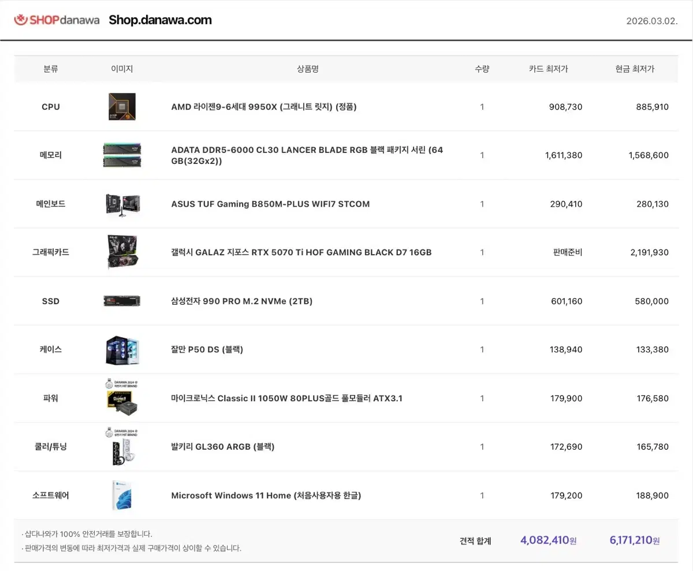This screenshot has width=693, height=571.
Task: Click the 이미지 column header
Action: [x=122, y=69]
